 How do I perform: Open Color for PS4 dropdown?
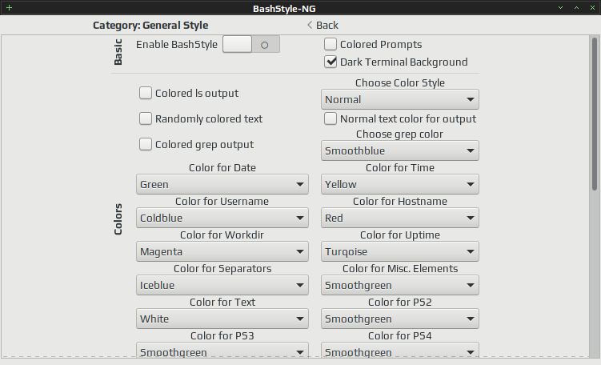(x=400, y=351)
